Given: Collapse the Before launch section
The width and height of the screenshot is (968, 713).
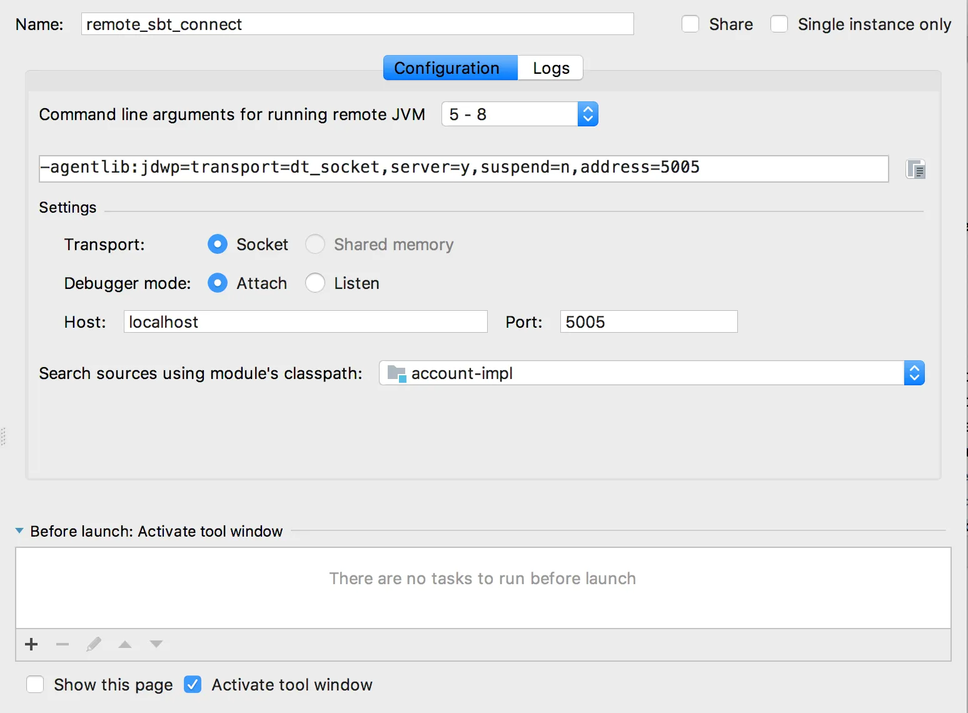Looking at the screenshot, I should point(19,531).
